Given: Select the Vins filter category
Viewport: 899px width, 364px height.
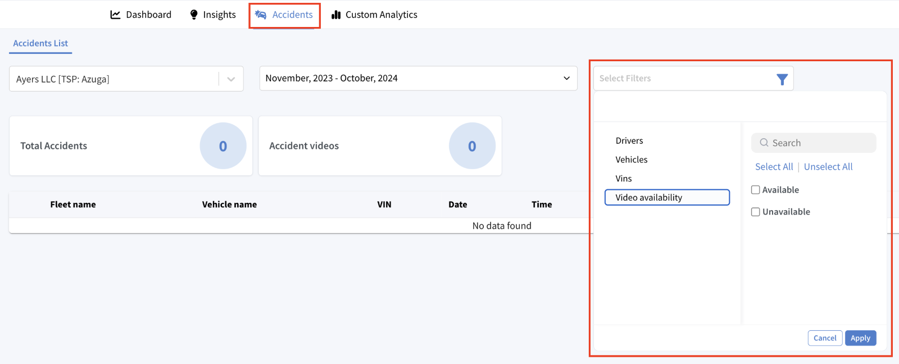Looking at the screenshot, I should [x=624, y=179].
